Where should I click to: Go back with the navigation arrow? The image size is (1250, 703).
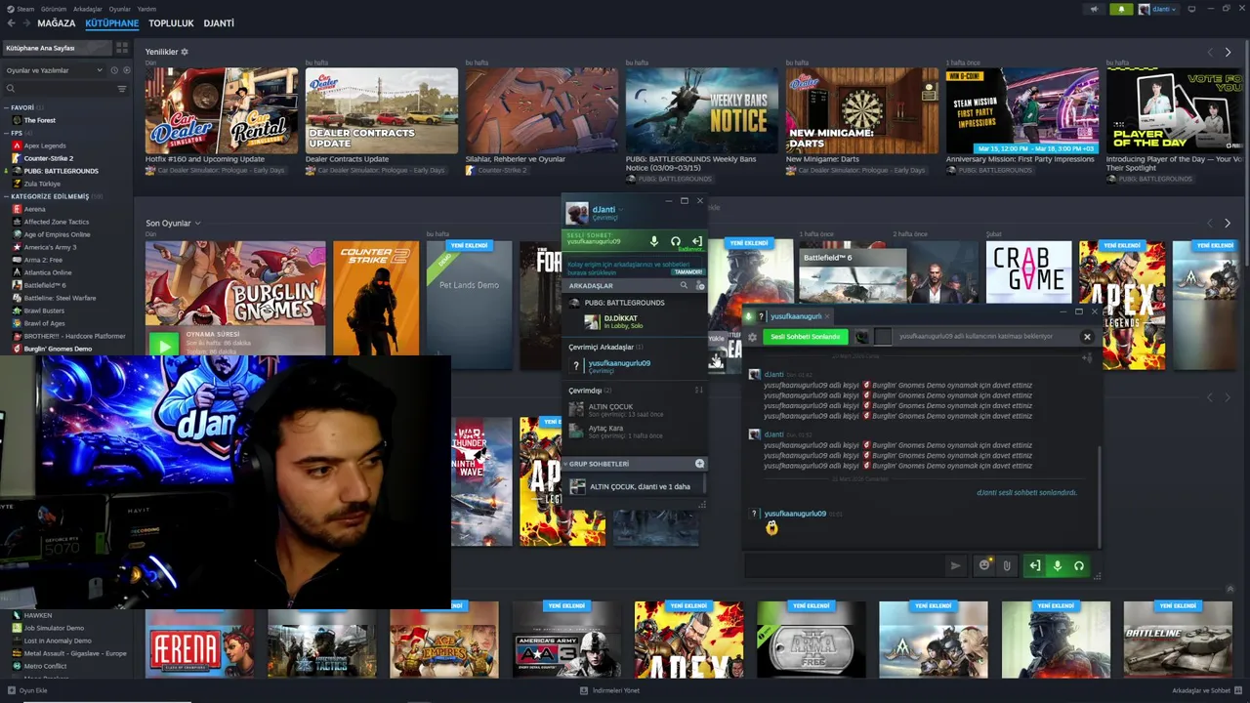point(11,22)
